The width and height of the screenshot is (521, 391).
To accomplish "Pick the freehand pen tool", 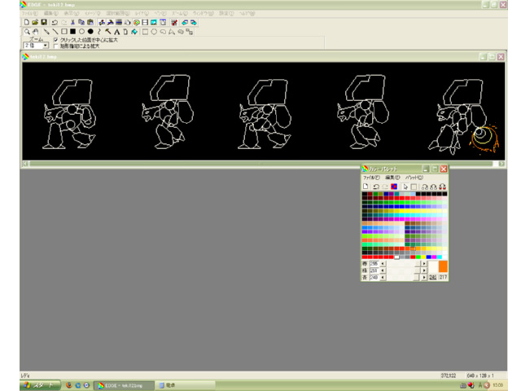I will click(46, 32).
